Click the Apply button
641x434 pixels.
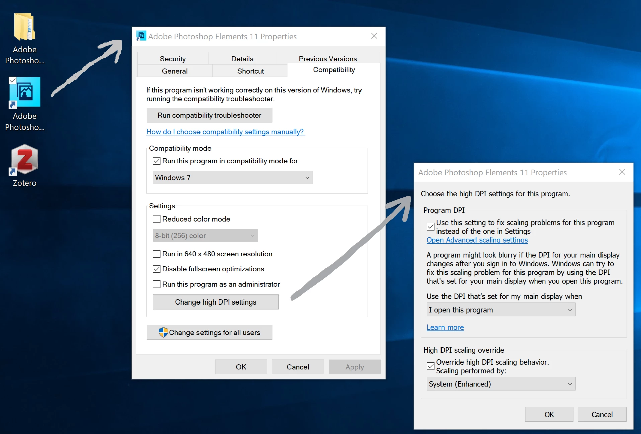point(355,367)
